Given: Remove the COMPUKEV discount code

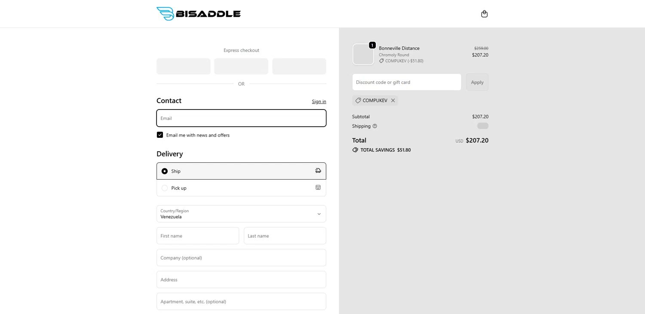Looking at the screenshot, I should click(393, 101).
